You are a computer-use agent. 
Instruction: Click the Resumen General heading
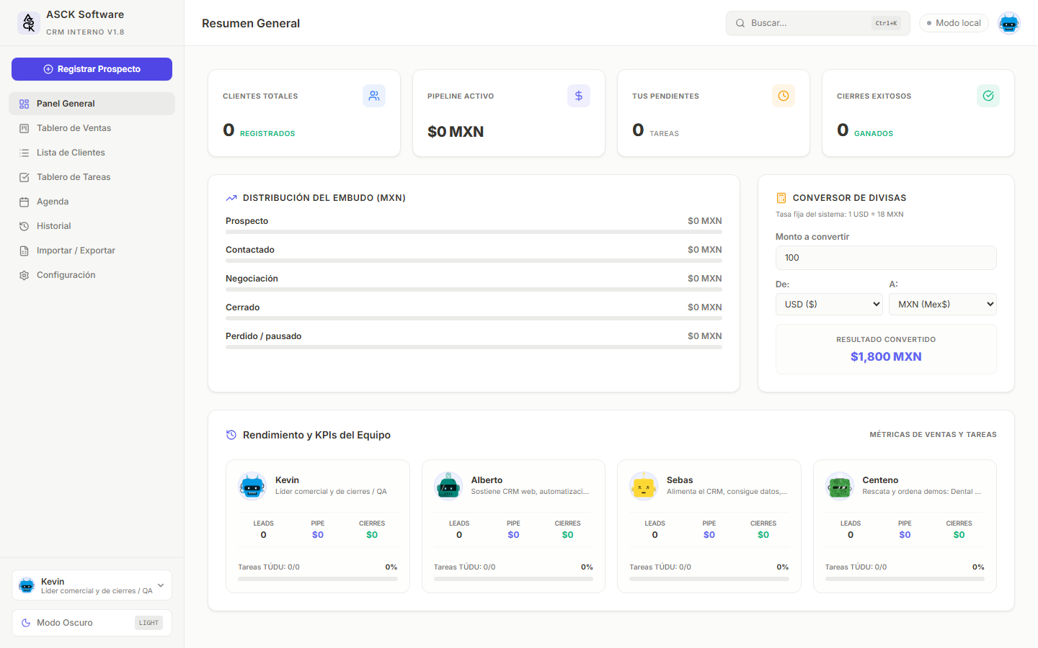[x=251, y=23]
